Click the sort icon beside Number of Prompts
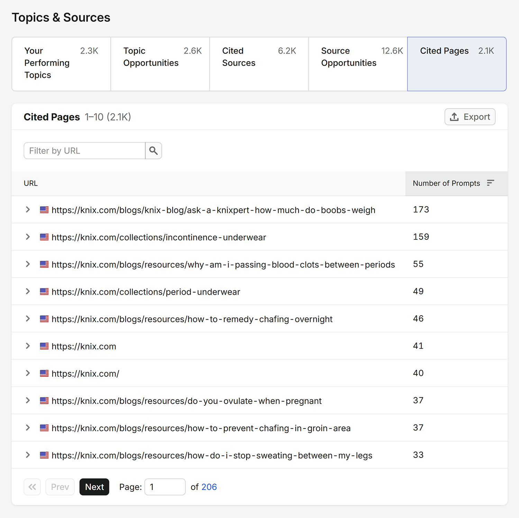Screen dimensions: 519x518 click(490, 183)
